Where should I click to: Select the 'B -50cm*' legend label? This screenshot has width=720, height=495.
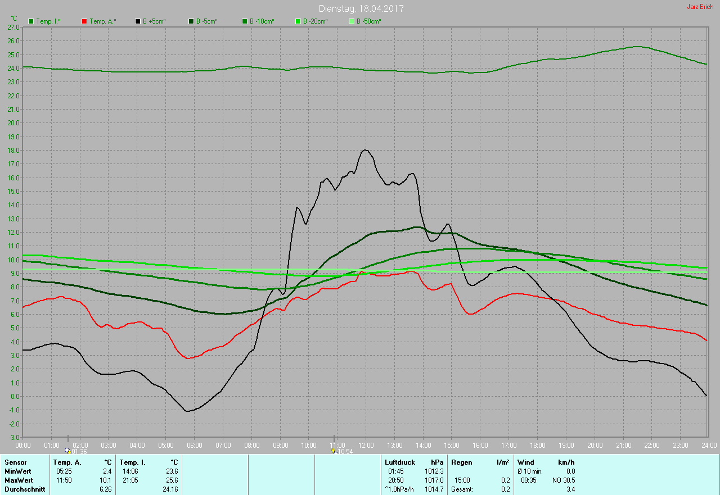[369, 21]
